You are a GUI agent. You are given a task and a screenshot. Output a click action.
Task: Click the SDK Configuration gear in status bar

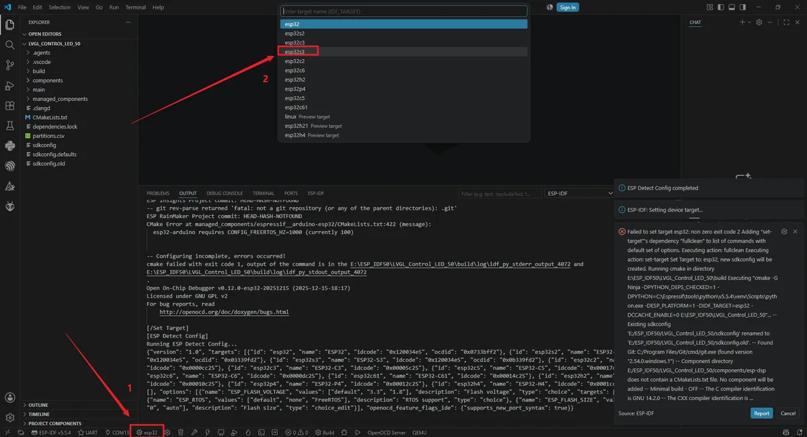pyautogui.click(x=167, y=432)
